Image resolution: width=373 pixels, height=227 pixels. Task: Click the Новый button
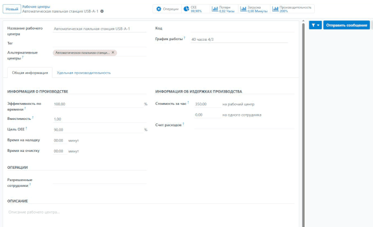coord(12,9)
